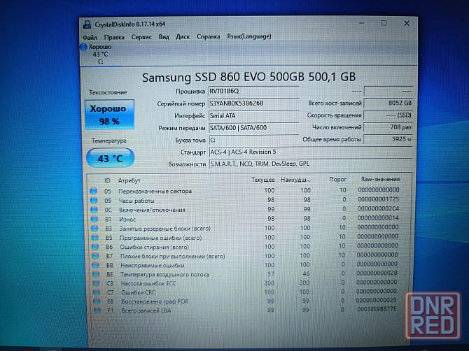Select the Температура воздушного потока row

(x=245, y=273)
